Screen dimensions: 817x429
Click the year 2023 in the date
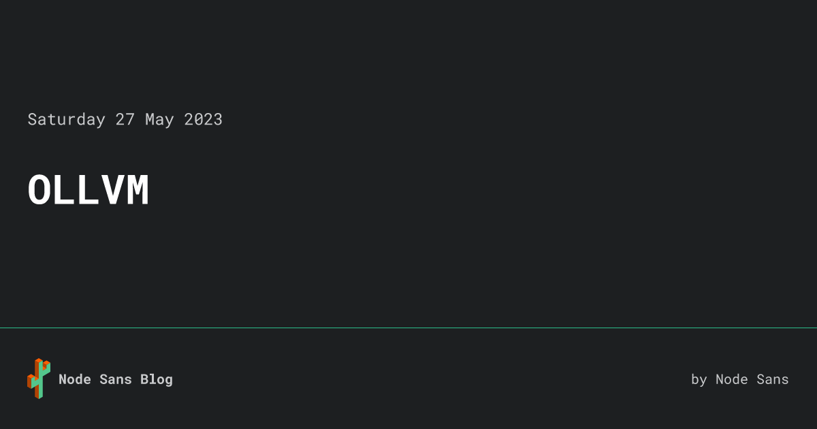click(204, 119)
